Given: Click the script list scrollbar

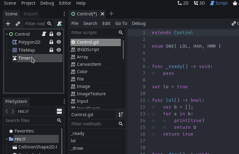Looking at the screenshot, I should click(x=123, y=49).
